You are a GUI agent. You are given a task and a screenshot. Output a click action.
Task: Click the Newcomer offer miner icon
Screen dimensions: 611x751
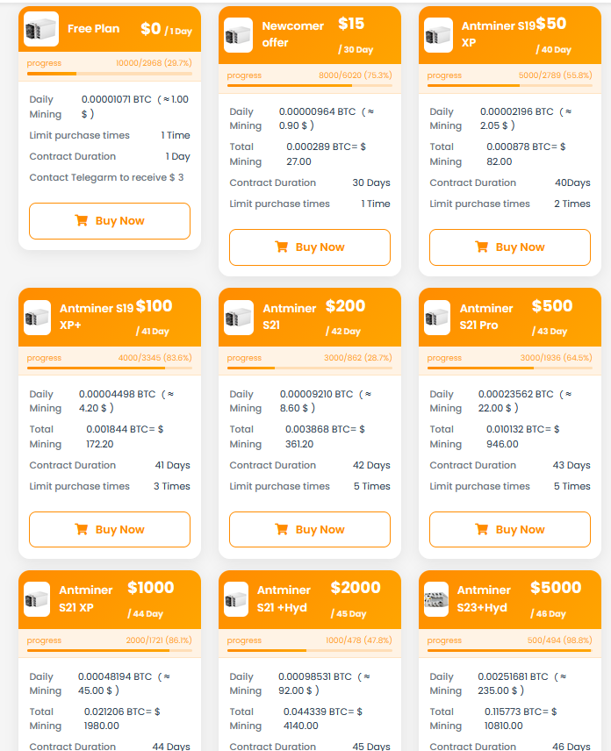[238, 35]
